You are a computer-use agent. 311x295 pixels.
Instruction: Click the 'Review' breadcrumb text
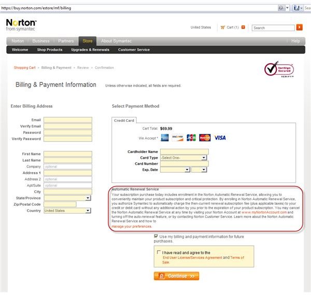[x=83, y=67]
